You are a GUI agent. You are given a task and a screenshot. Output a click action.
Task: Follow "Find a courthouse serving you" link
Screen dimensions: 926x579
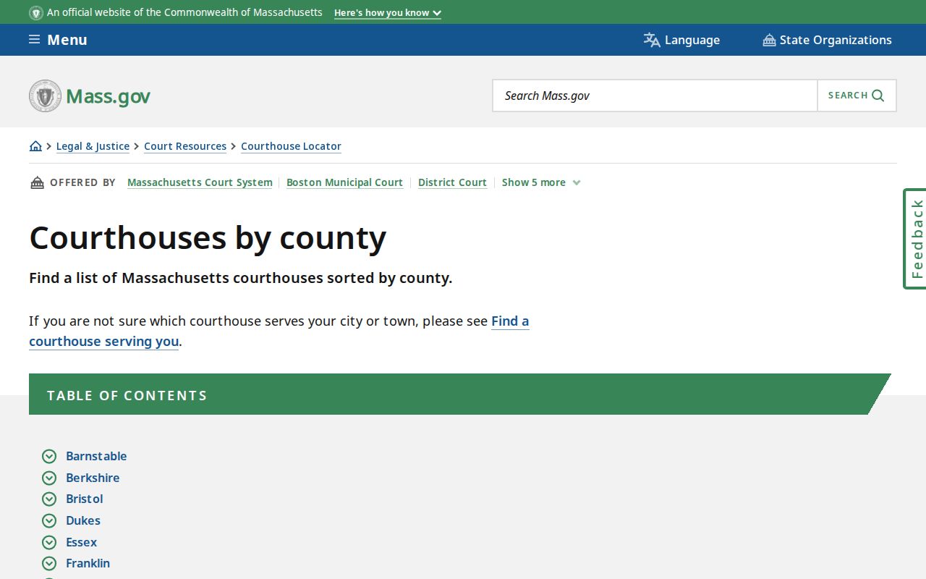click(x=103, y=341)
